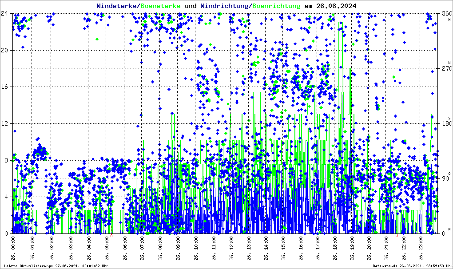Select the '20' wind speed axis label
This screenshot has width=453, height=269.
(x=4, y=50)
